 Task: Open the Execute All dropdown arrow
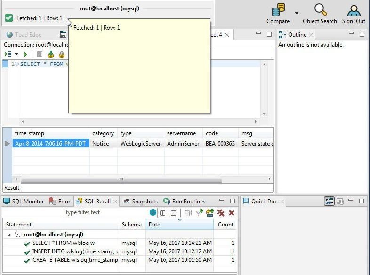tap(16, 54)
